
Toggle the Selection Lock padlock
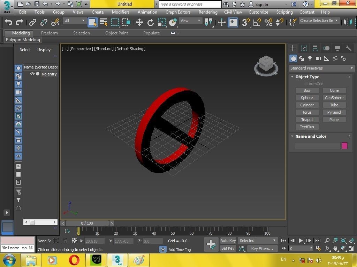pos(65,241)
